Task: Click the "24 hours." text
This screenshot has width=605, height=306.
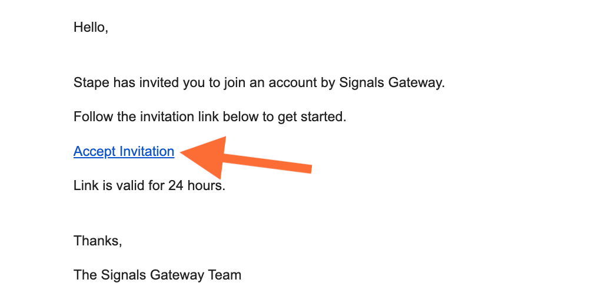Action: pyautogui.click(x=197, y=185)
